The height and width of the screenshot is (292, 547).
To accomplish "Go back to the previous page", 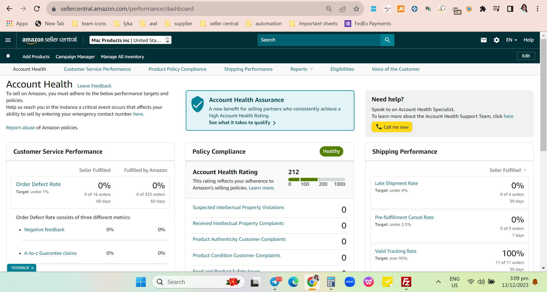I will pos(9,9).
